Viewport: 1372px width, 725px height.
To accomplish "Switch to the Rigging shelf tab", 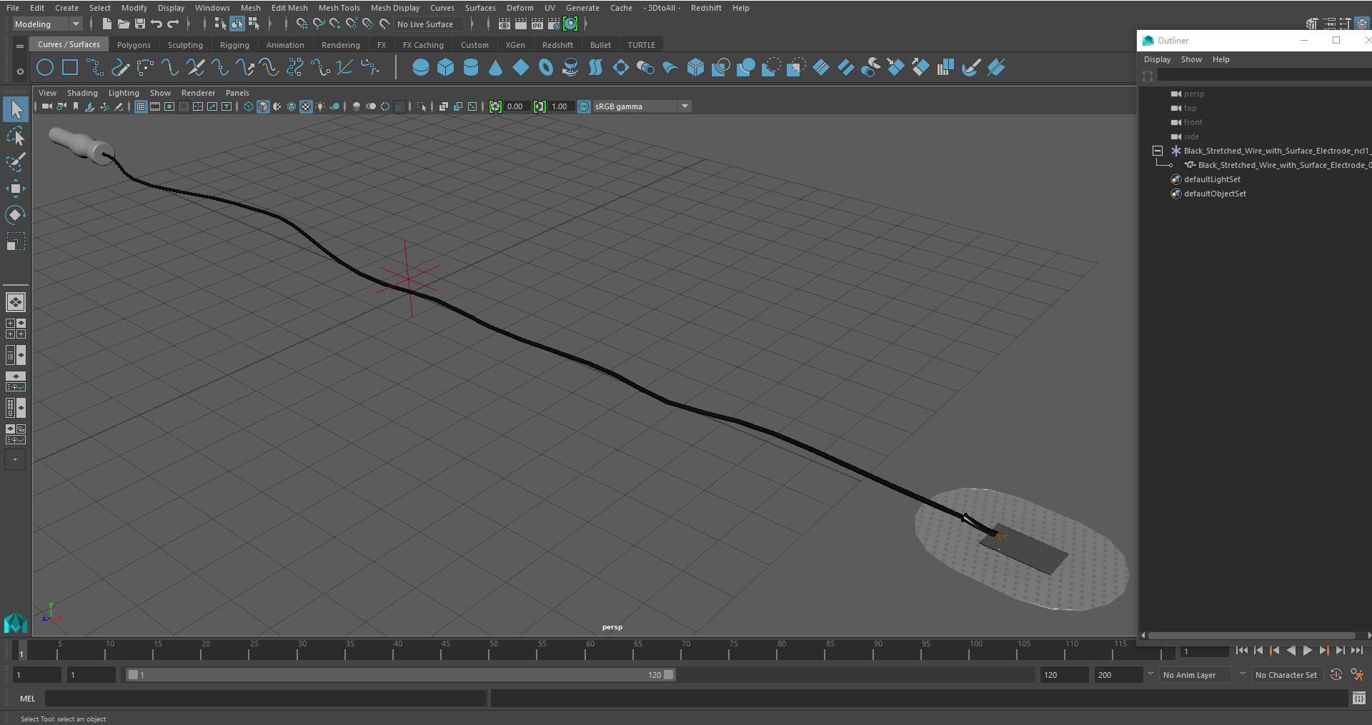I will click(x=234, y=45).
